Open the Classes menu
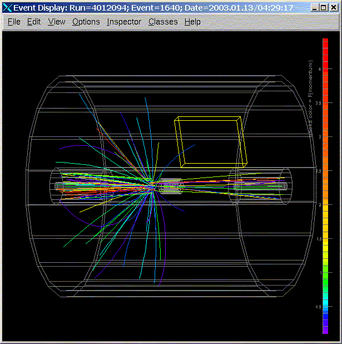The width and height of the screenshot is (342, 344). click(163, 22)
